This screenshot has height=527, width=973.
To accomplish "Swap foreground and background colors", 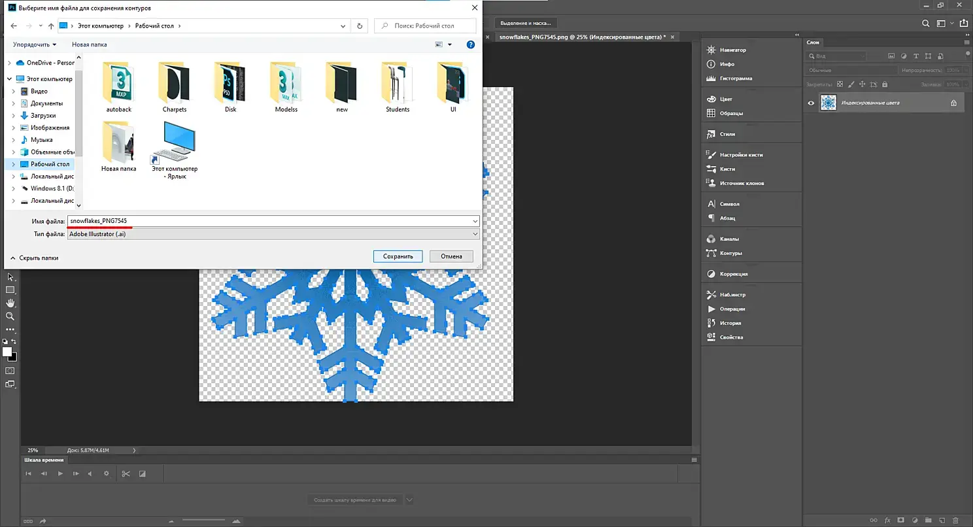I will pos(14,342).
